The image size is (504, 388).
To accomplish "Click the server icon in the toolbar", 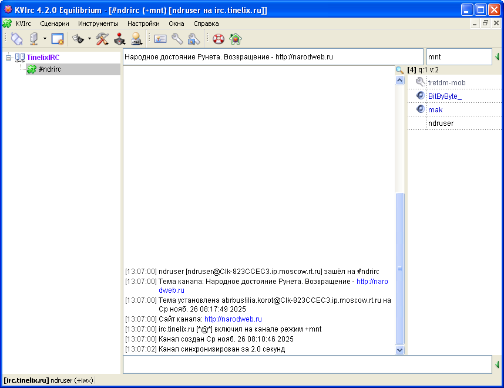I will click(x=34, y=39).
